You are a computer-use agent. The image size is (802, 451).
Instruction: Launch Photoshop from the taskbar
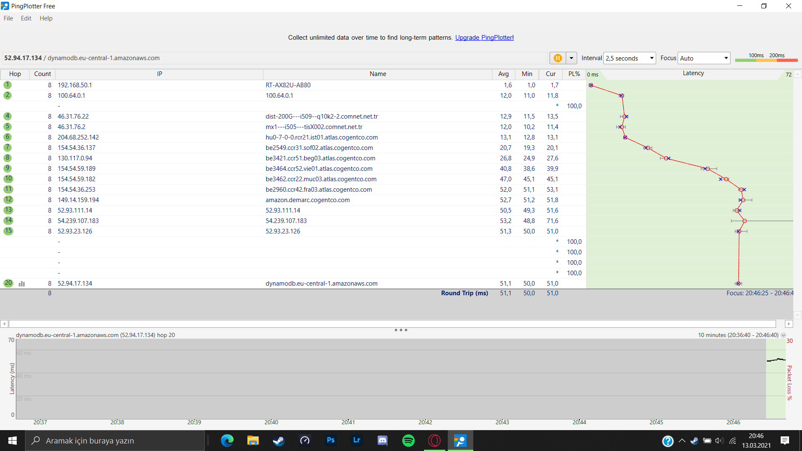pyautogui.click(x=330, y=441)
